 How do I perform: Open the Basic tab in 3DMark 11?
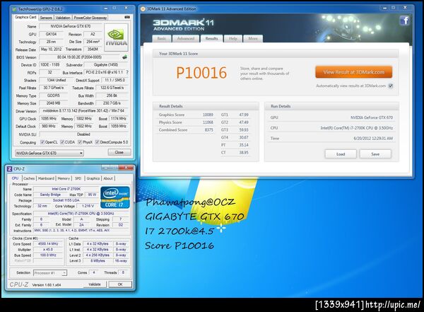click(x=162, y=38)
